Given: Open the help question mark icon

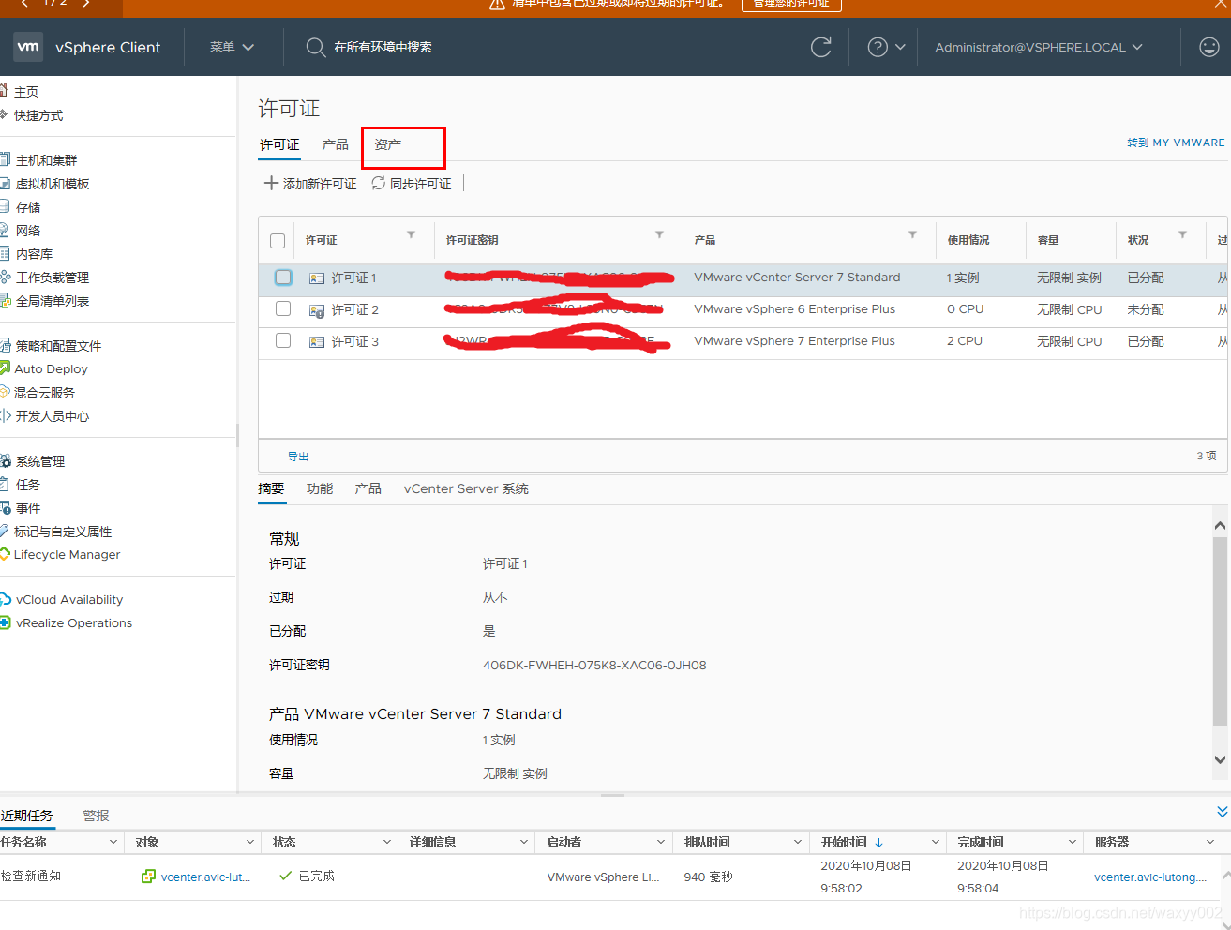Looking at the screenshot, I should (x=878, y=47).
